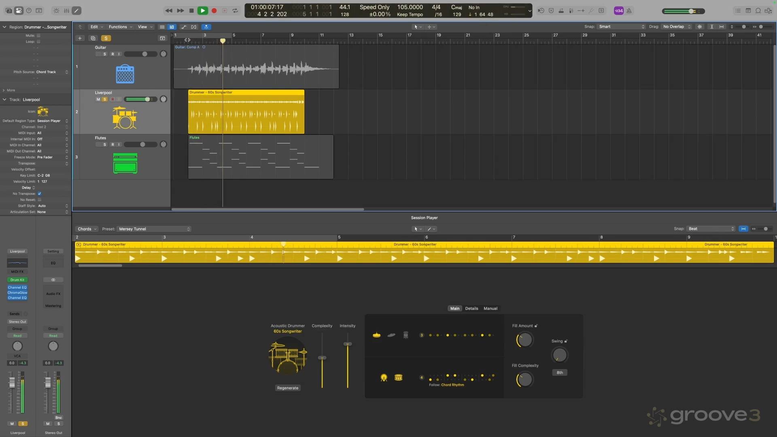Switch to the Manual tab
This screenshot has width=777, height=437.
click(x=490, y=308)
